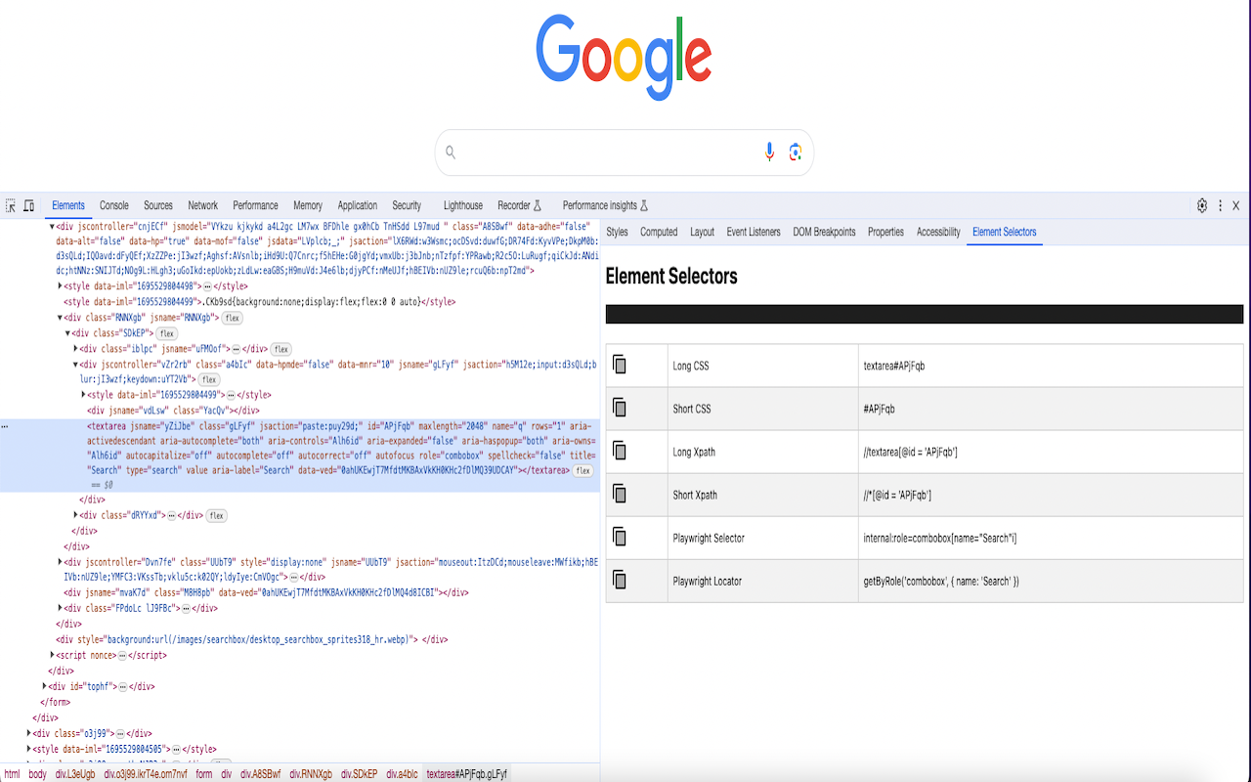This screenshot has width=1251, height=782.
Task: Click ellipsis badge in dRYYxd div row
Action: pyautogui.click(x=172, y=515)
